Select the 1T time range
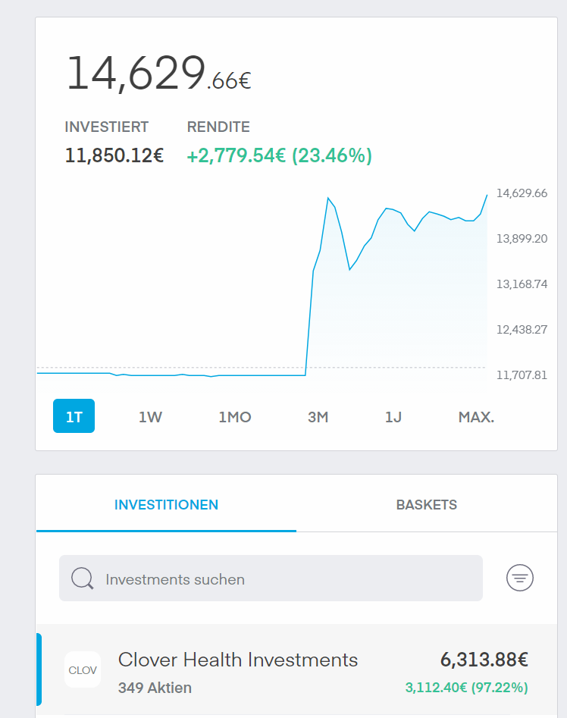 click(x=74, y=415)
